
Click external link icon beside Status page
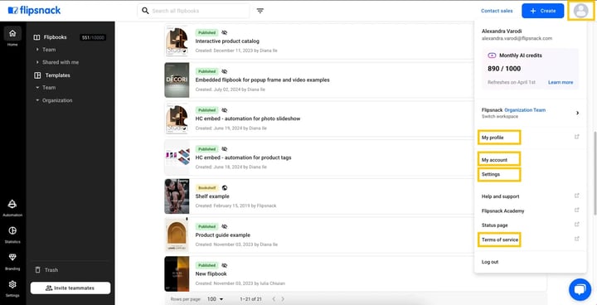tap(576, 225)
